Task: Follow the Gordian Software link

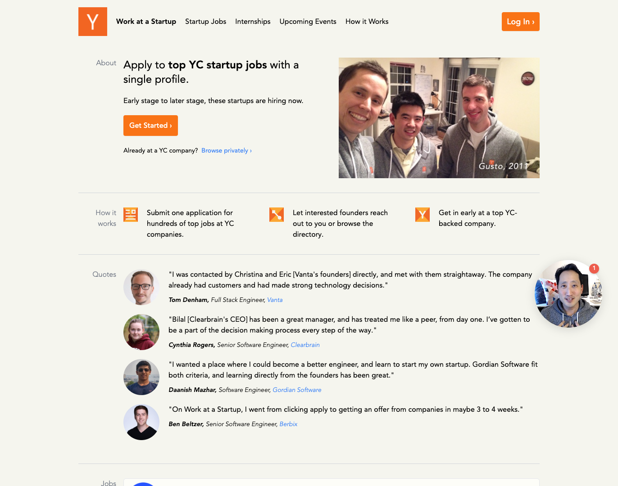Action: [x=297, y=390]
